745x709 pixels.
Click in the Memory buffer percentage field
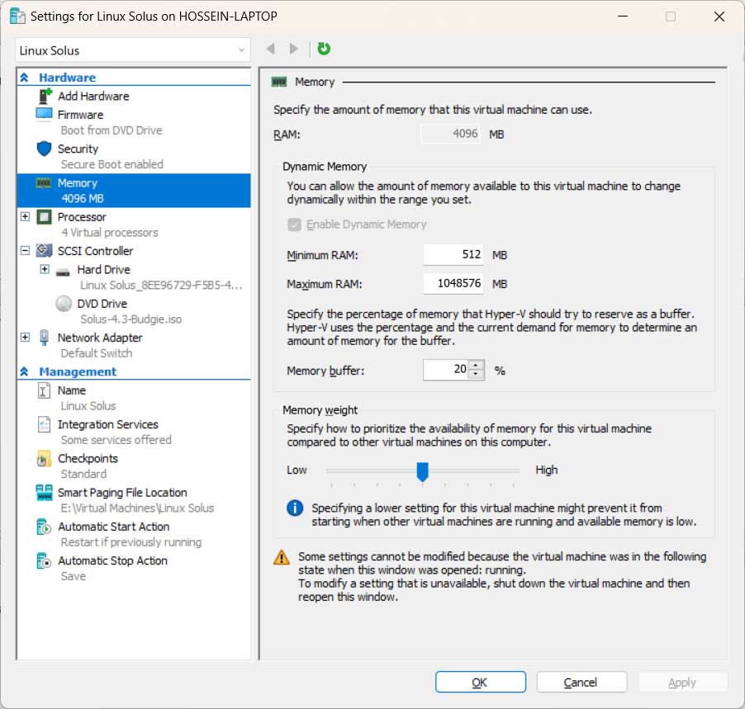click(446, 370)
